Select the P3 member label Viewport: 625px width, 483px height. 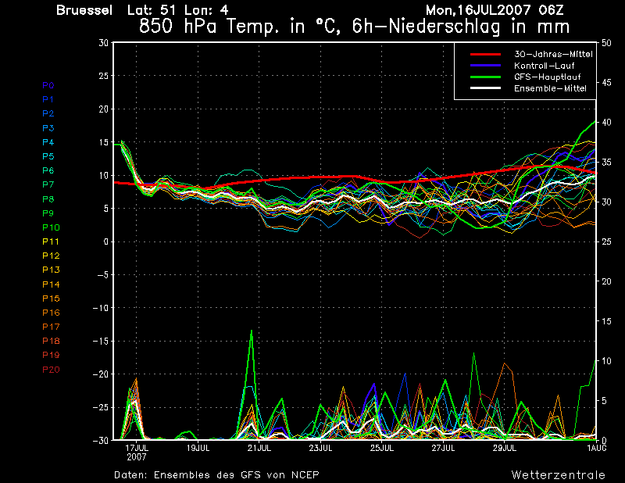point(48,128)
